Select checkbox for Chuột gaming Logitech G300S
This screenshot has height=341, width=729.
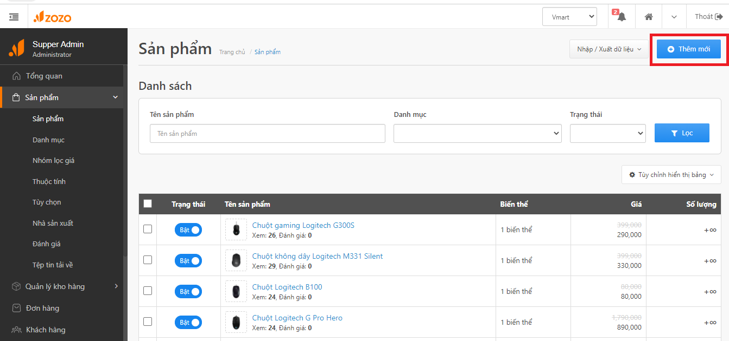148,229
